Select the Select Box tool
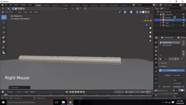The width and height of the screenshot is (186, 105). coord(4,17)
